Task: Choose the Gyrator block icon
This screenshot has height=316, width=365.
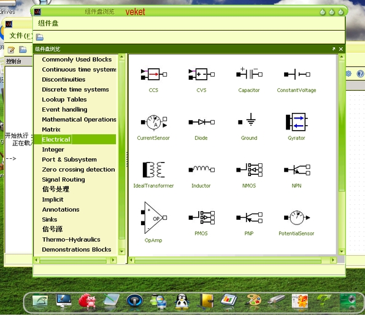Action: click(x=296, y=122)
